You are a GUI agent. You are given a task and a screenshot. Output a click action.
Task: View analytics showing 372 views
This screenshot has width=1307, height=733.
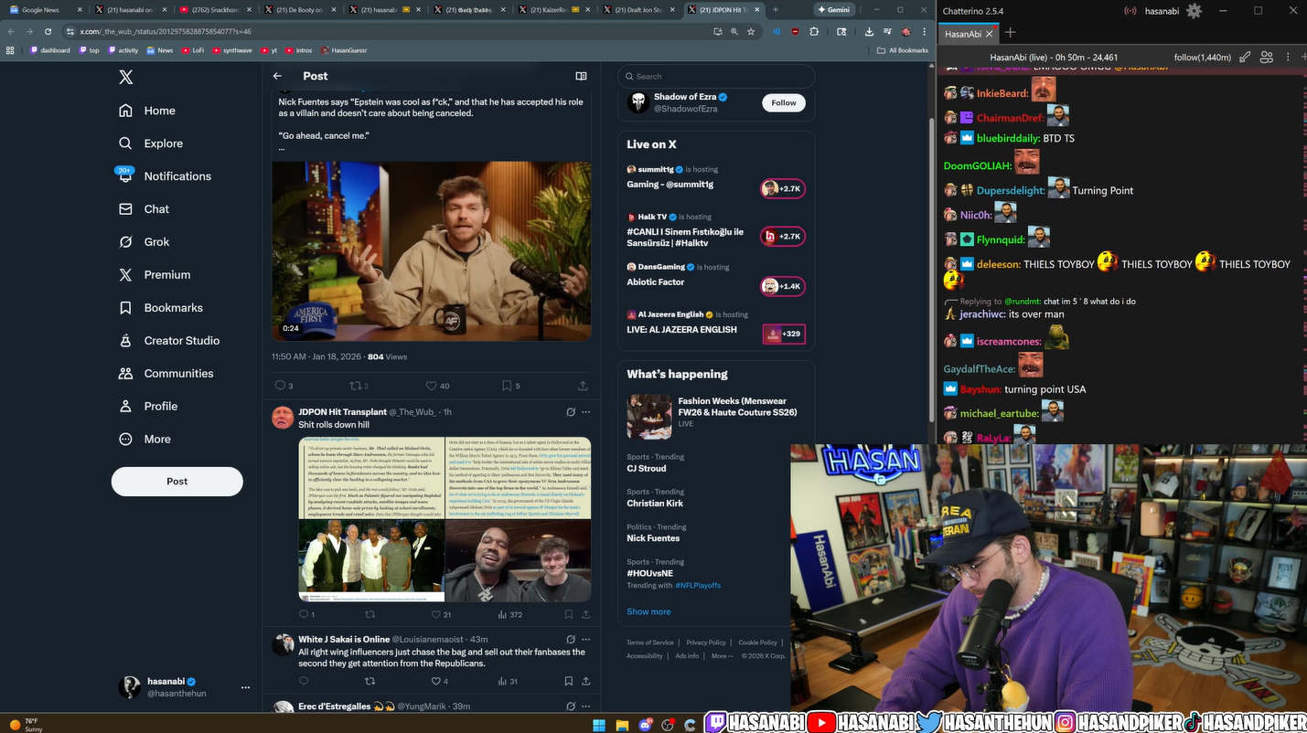pyautogui.click(x=509, y=615)
